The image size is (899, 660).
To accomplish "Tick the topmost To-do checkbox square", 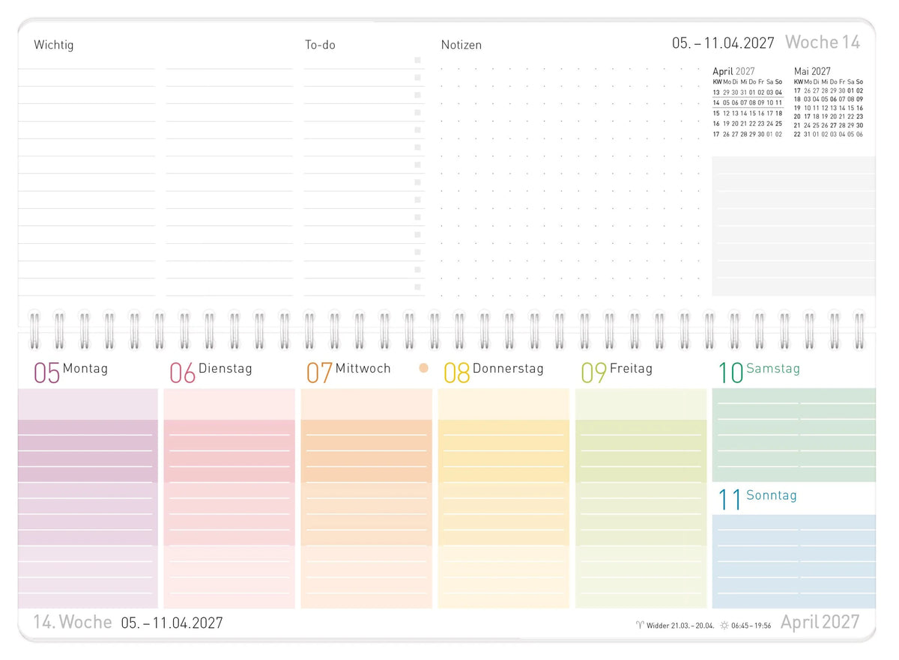I will tap(418, 61).
